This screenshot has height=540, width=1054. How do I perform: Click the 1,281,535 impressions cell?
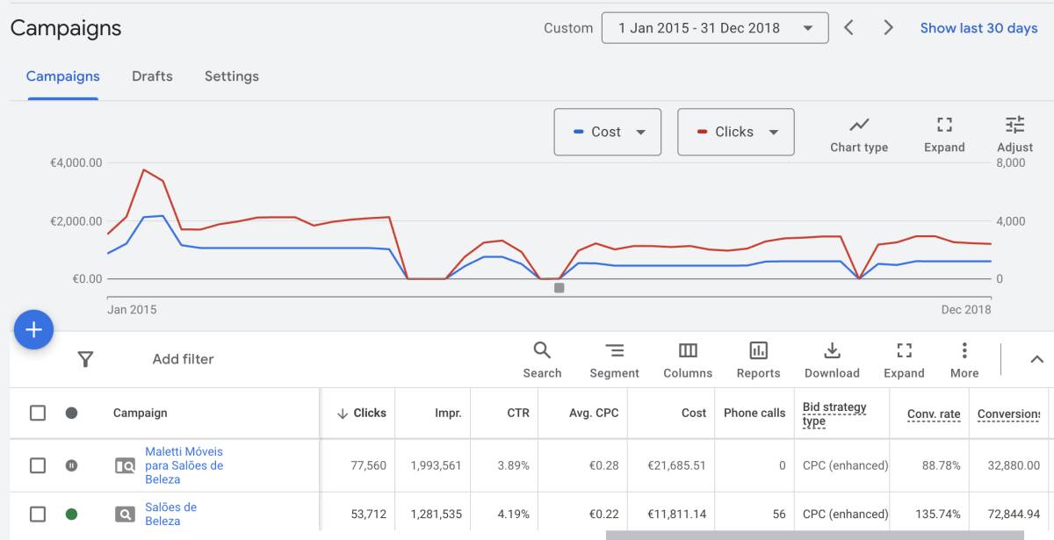(x=437, y=514)
